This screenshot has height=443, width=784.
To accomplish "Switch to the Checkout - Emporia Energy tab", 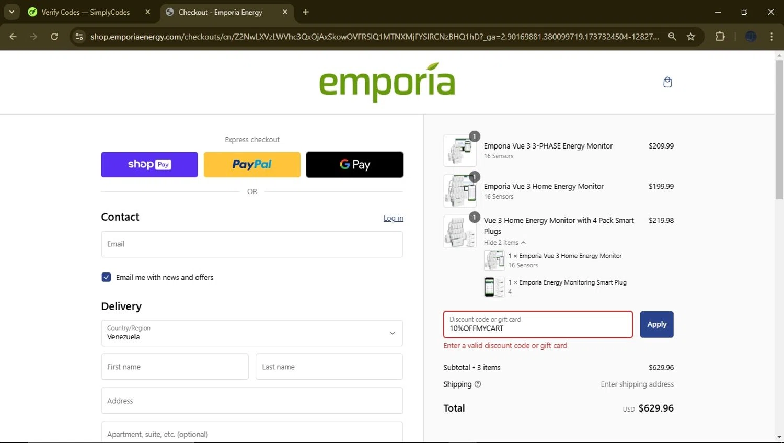I will click(226, 12).
